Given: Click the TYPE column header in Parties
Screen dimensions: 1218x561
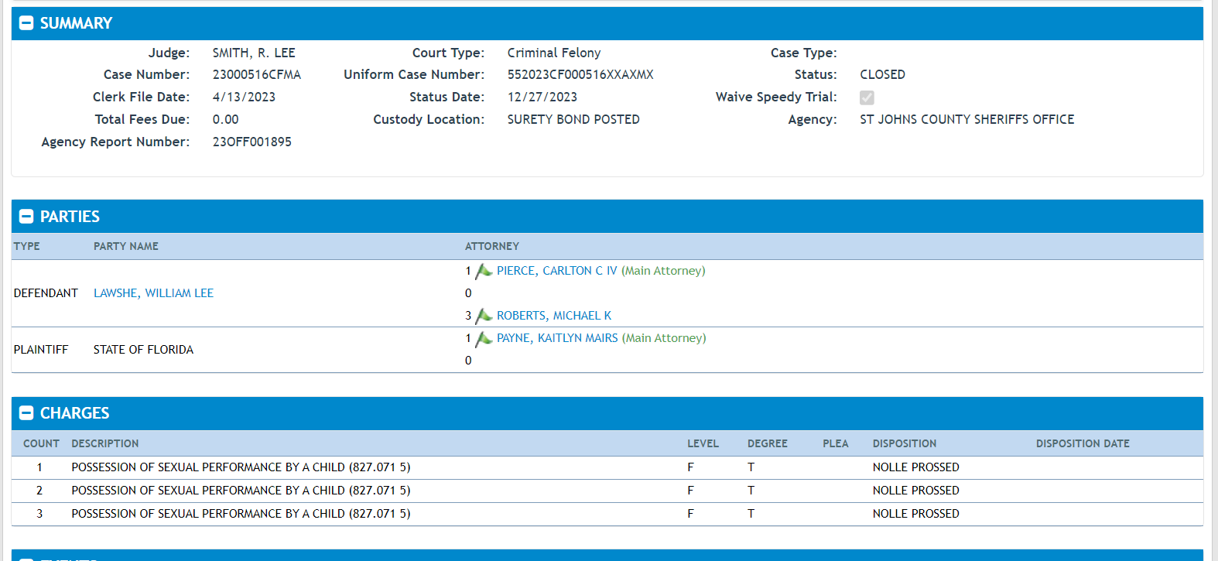Looking at the screenshot, I should pyautogui.click(x=27, y=247).
